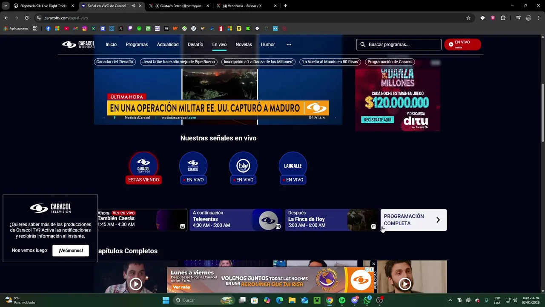Viewport: 545px width, 307px height.
Task: Close the bottom advertisement banner
Action: point(373,264)
